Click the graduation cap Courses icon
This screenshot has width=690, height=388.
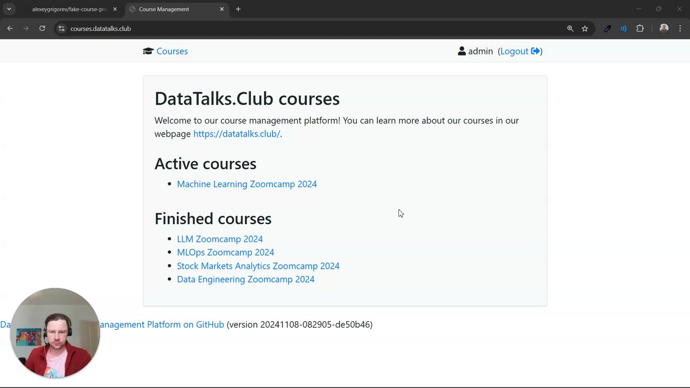tap(148, 51)
